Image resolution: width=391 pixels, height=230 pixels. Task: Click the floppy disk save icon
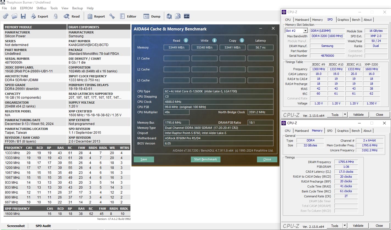click(x=23, y=16)
